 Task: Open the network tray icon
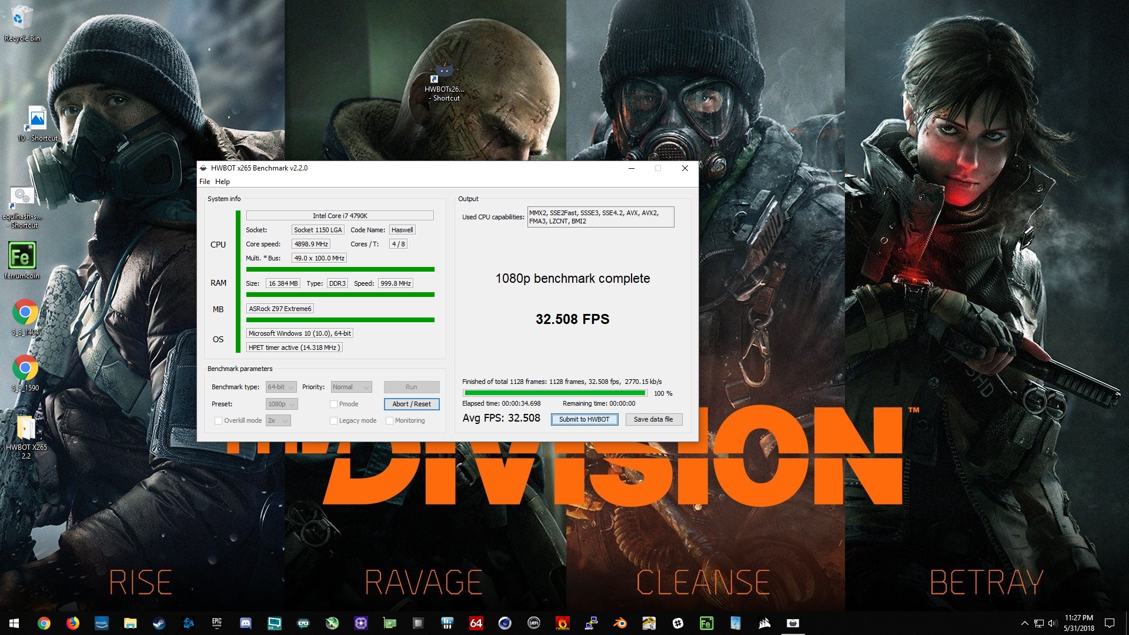tap(1039, 623)
